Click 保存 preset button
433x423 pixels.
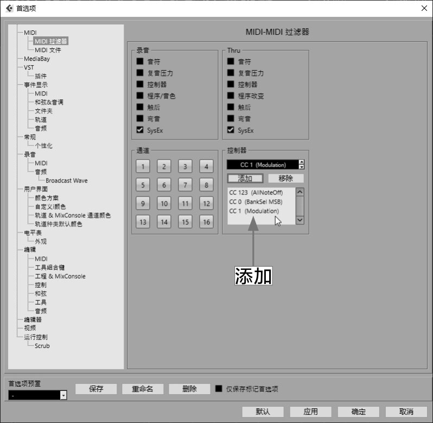click(x=96, y=389)
